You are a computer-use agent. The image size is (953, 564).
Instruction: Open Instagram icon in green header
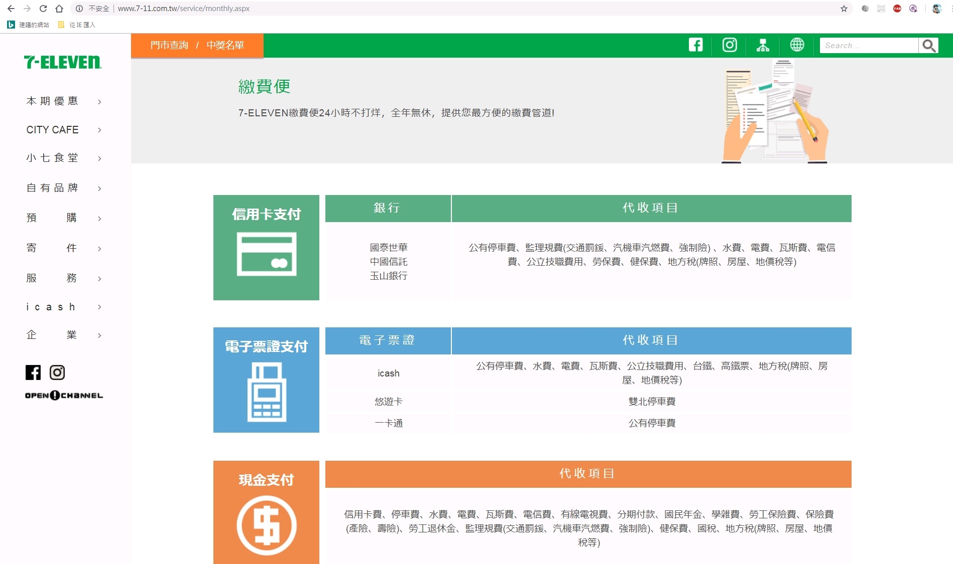click(x=730, y=45)
